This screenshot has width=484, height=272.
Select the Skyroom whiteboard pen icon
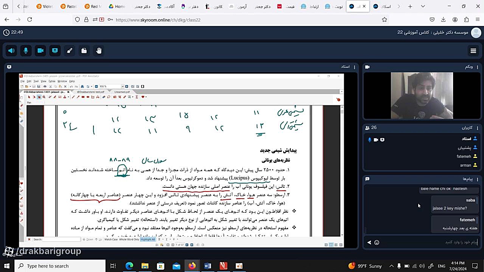pos(70,51)
